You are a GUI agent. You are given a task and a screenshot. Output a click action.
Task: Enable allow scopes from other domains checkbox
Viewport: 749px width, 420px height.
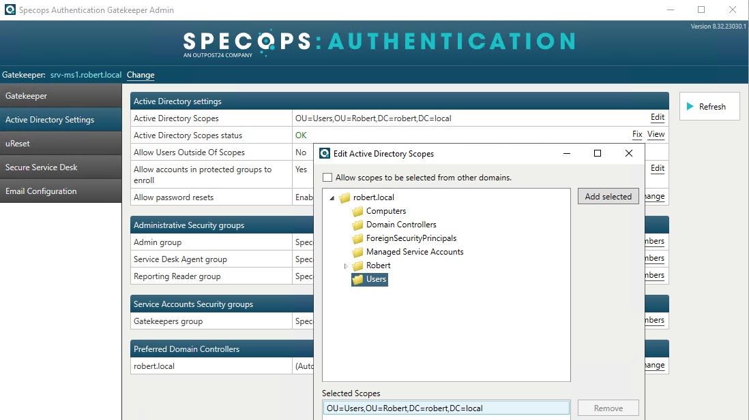[327, 178]
